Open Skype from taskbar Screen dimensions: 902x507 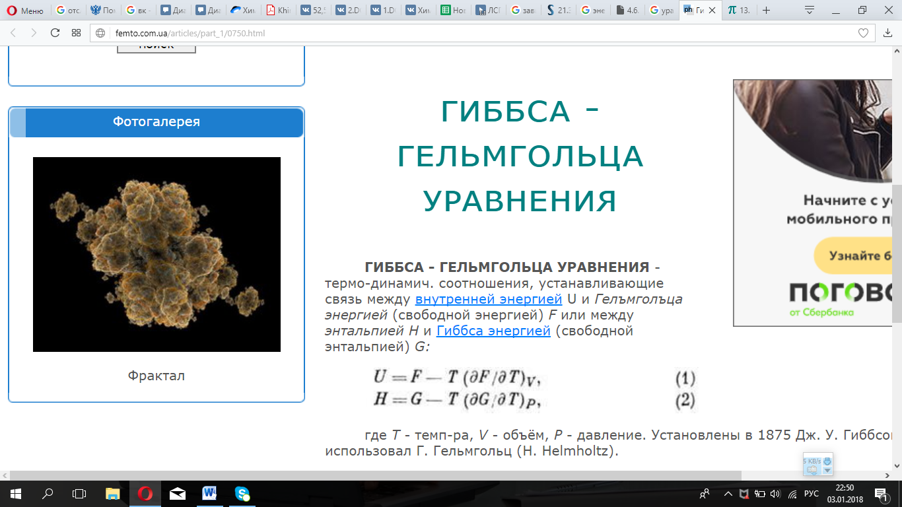click(242, 493)
